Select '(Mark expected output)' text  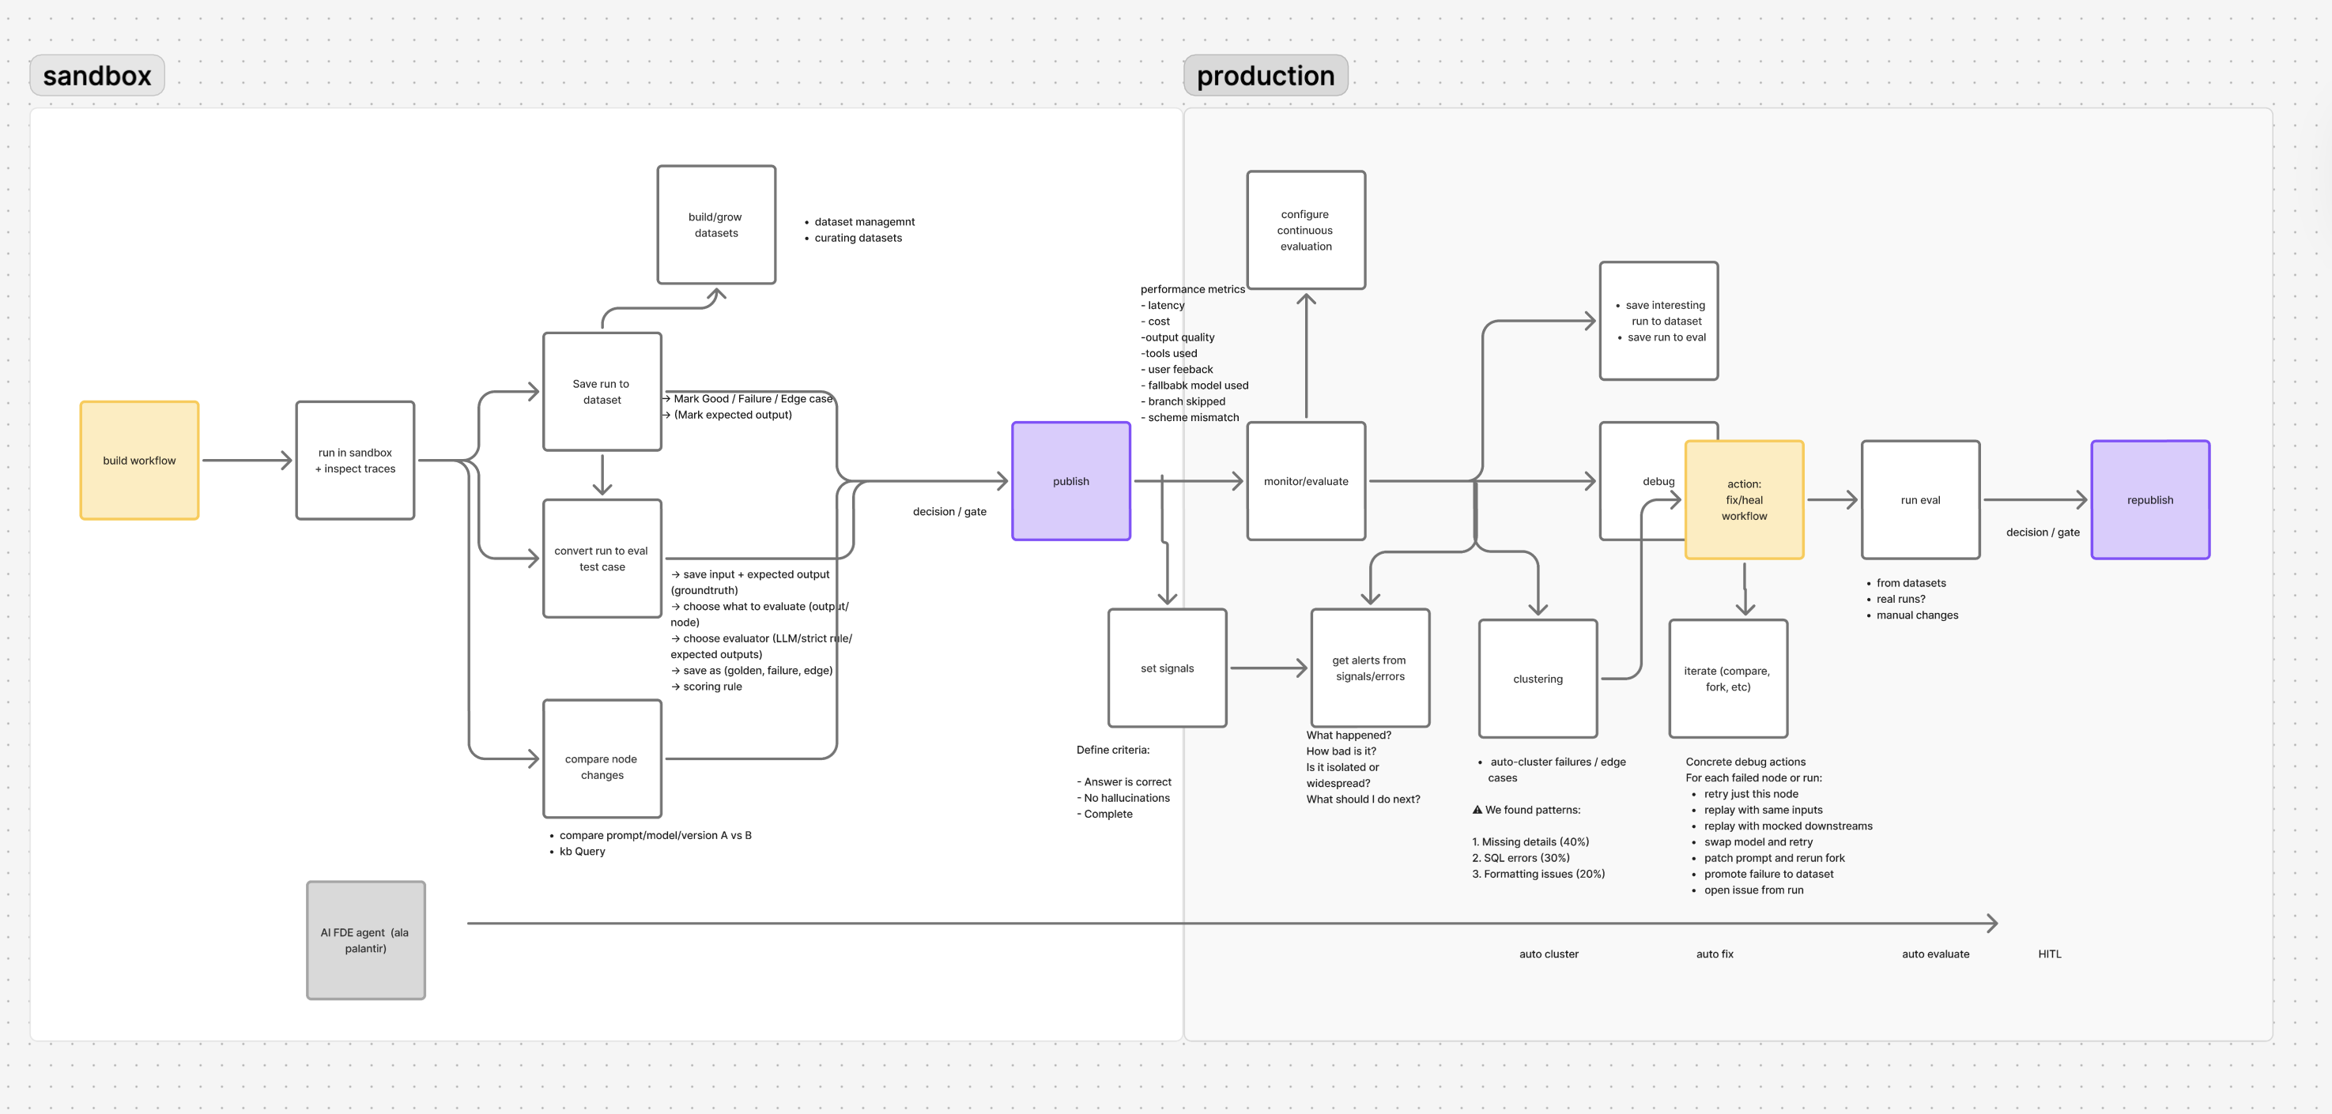pos(734,416)
